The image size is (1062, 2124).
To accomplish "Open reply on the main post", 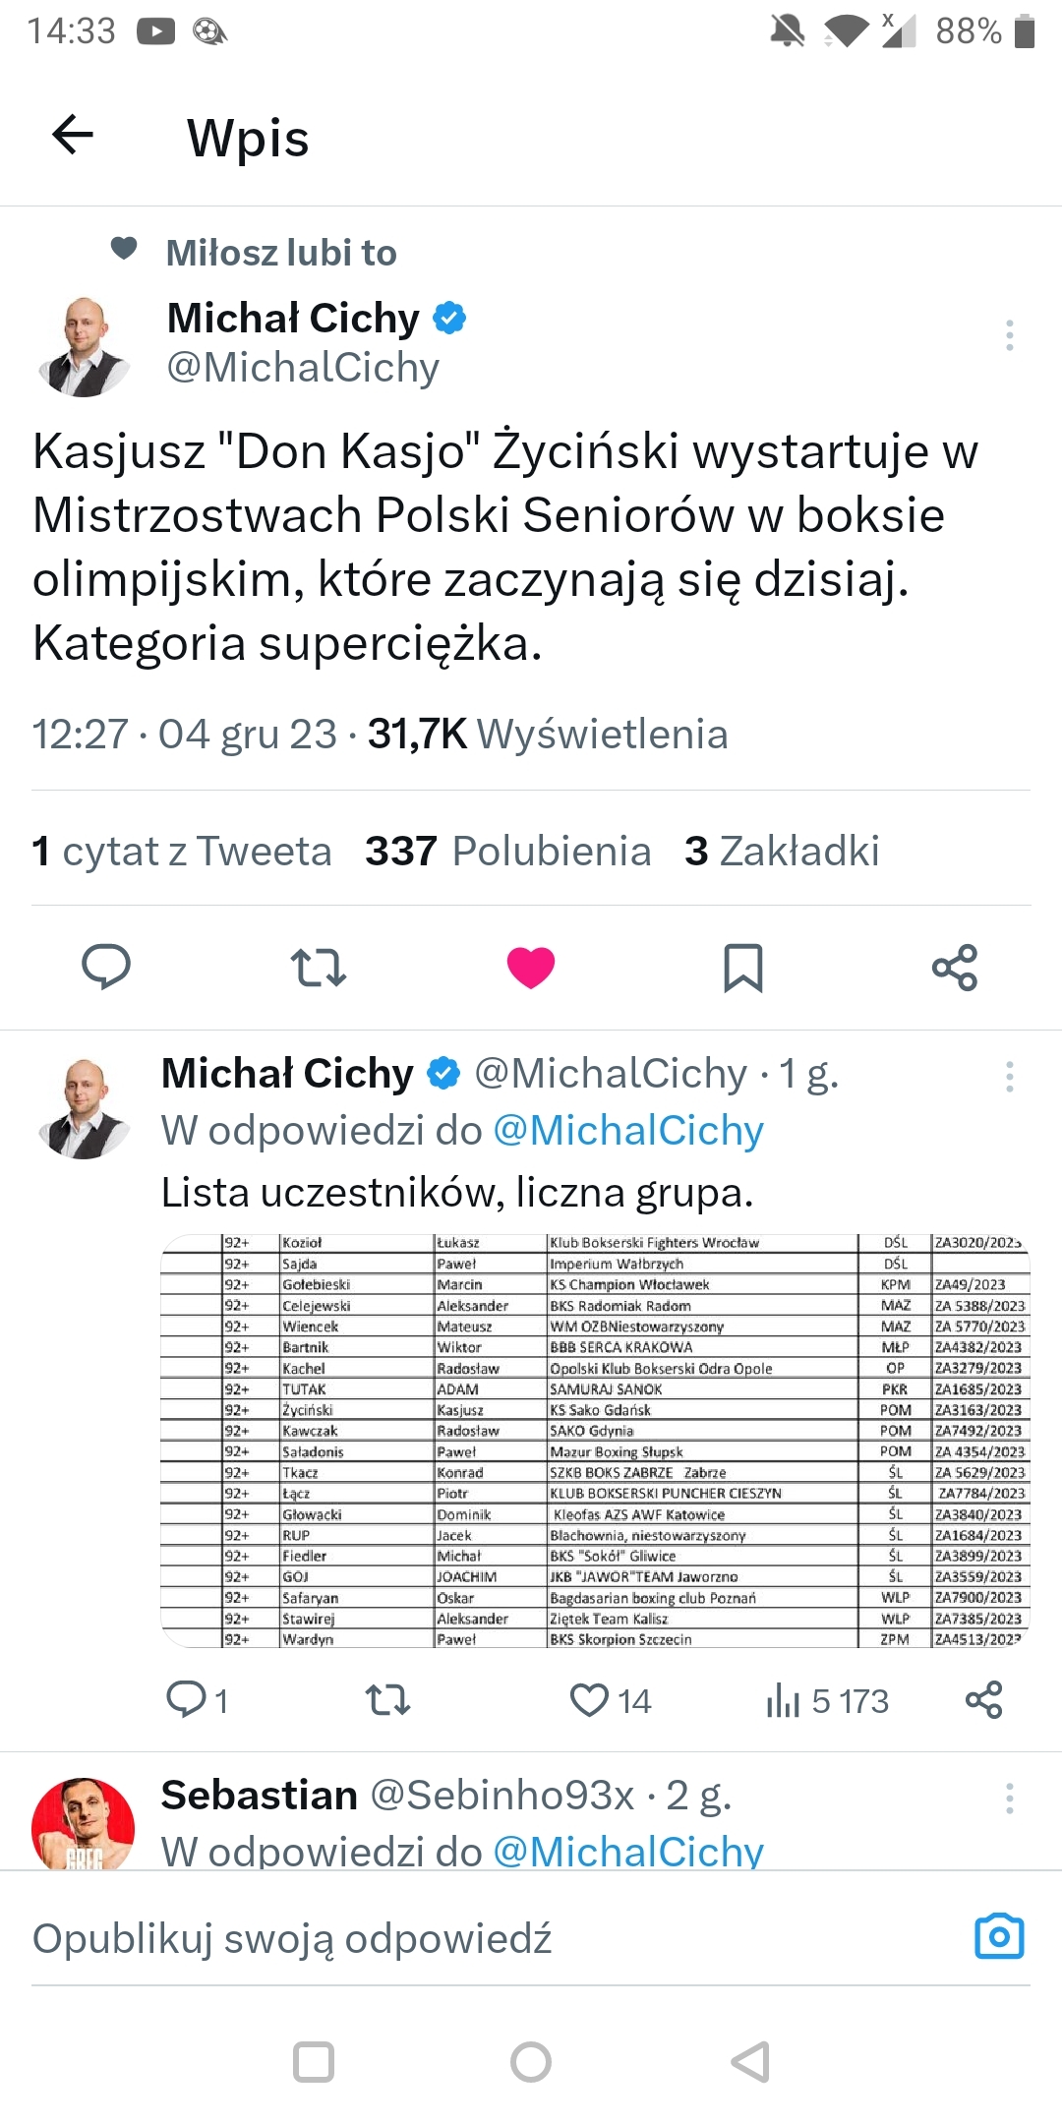I will click(106, 967).
